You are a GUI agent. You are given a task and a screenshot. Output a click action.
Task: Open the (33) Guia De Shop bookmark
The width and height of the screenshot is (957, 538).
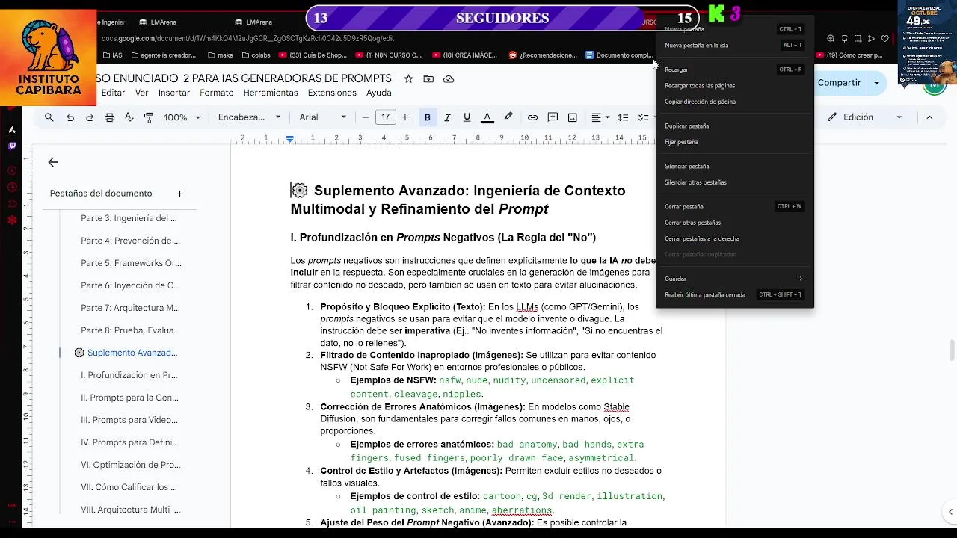click(x=313, y=55)
